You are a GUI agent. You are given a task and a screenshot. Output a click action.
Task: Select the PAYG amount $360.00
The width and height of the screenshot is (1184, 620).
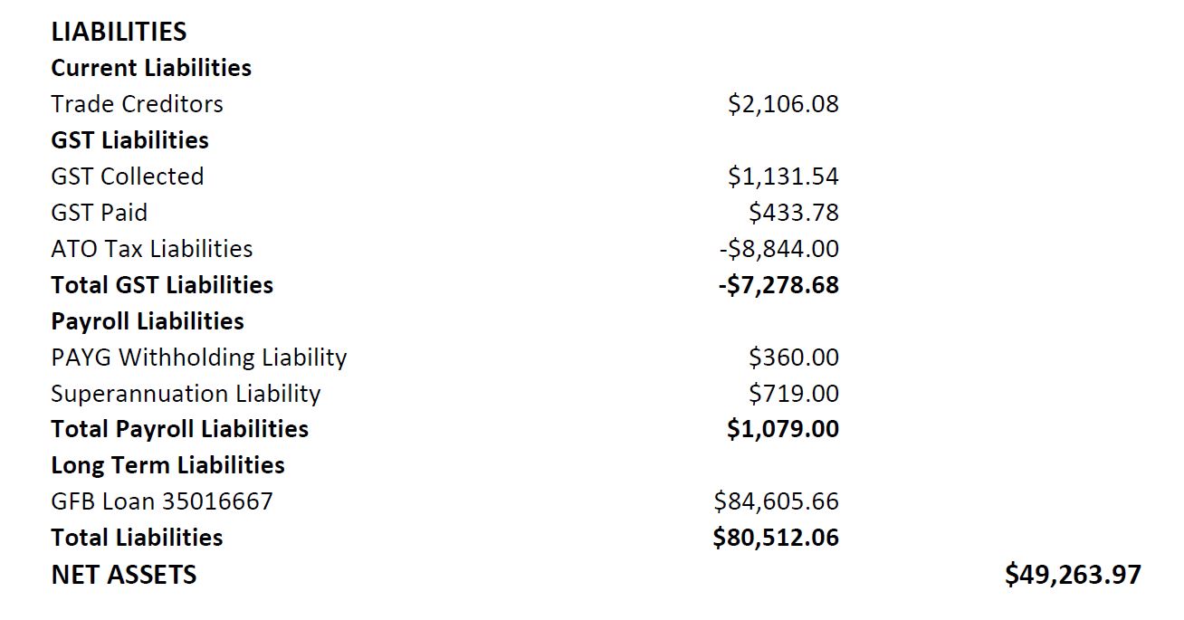[x=793, y=358]
